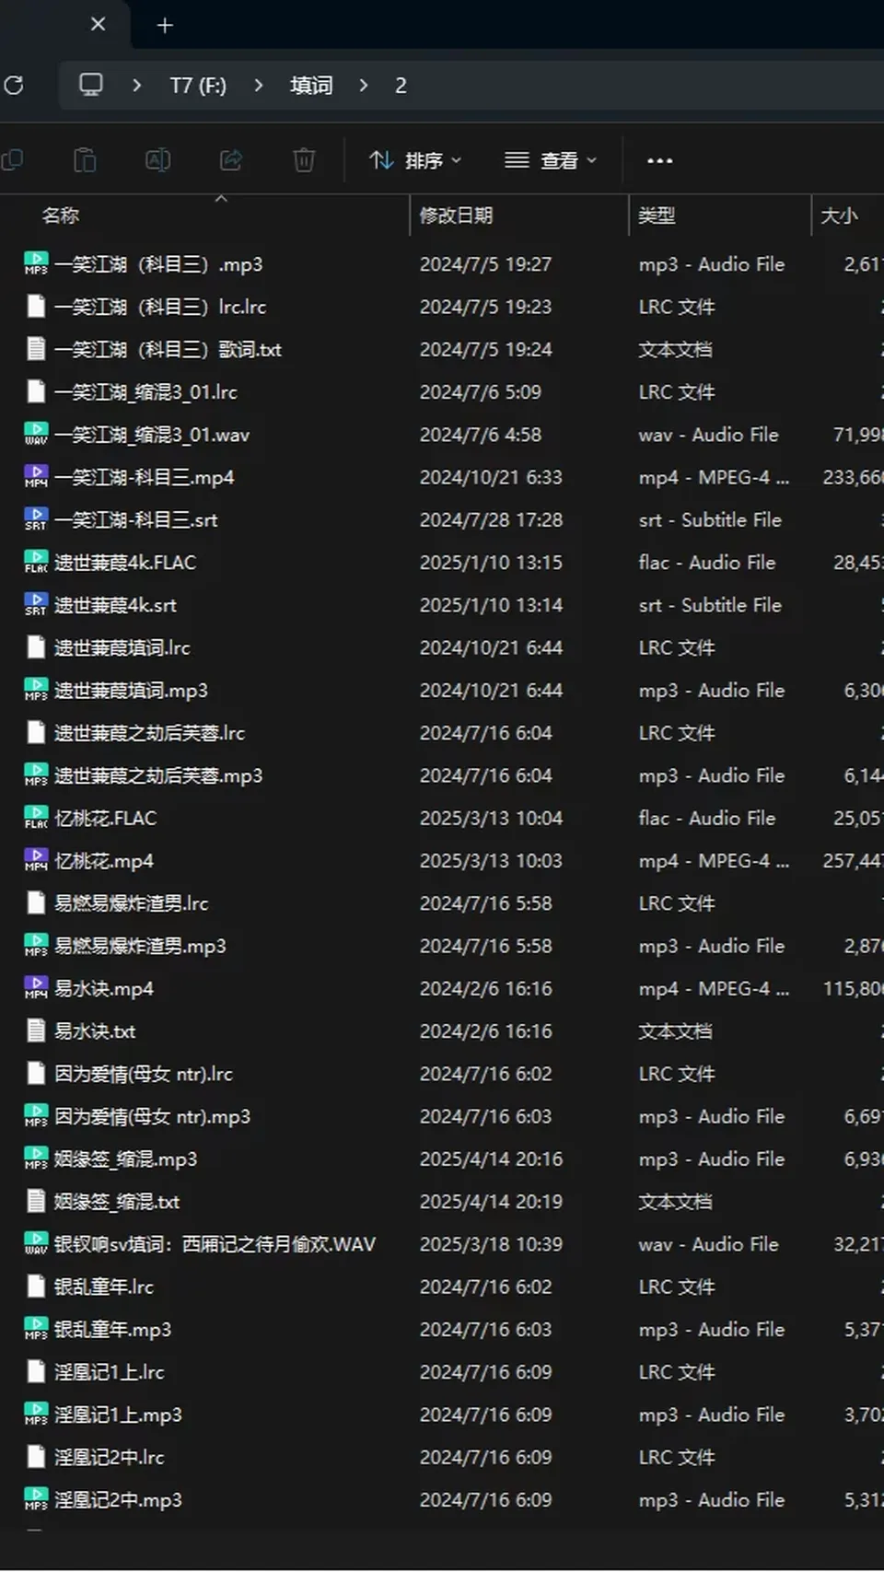Click the Delete trash can icon

coord(304,160)
